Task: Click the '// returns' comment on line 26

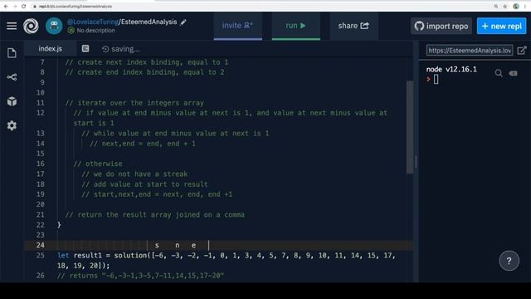Action: [140, 276]
